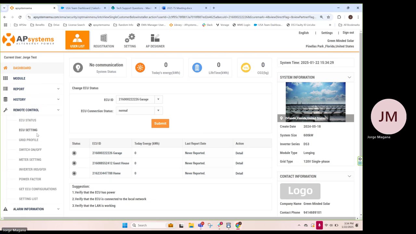Open Switch On/Off in the sidebar
The width and height of the screenshot is (416, 234).
(x=30, y=149)
